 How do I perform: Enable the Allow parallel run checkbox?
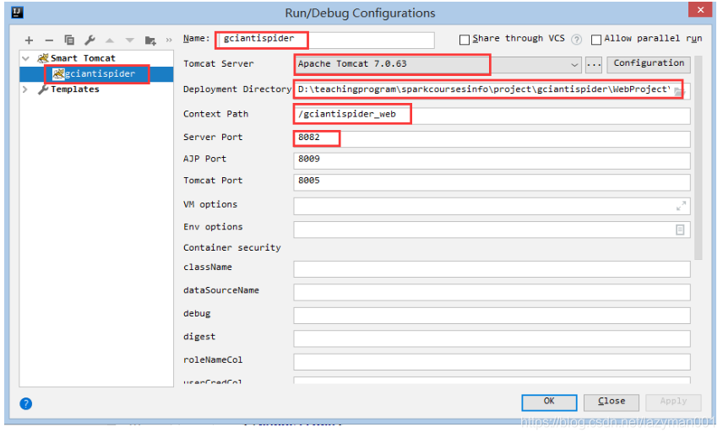(x=596, y=40)
